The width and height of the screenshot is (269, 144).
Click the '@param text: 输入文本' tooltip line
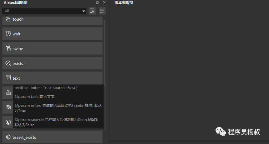(x=34, y=97)
